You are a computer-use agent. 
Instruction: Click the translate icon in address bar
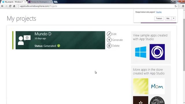[175, 6]
